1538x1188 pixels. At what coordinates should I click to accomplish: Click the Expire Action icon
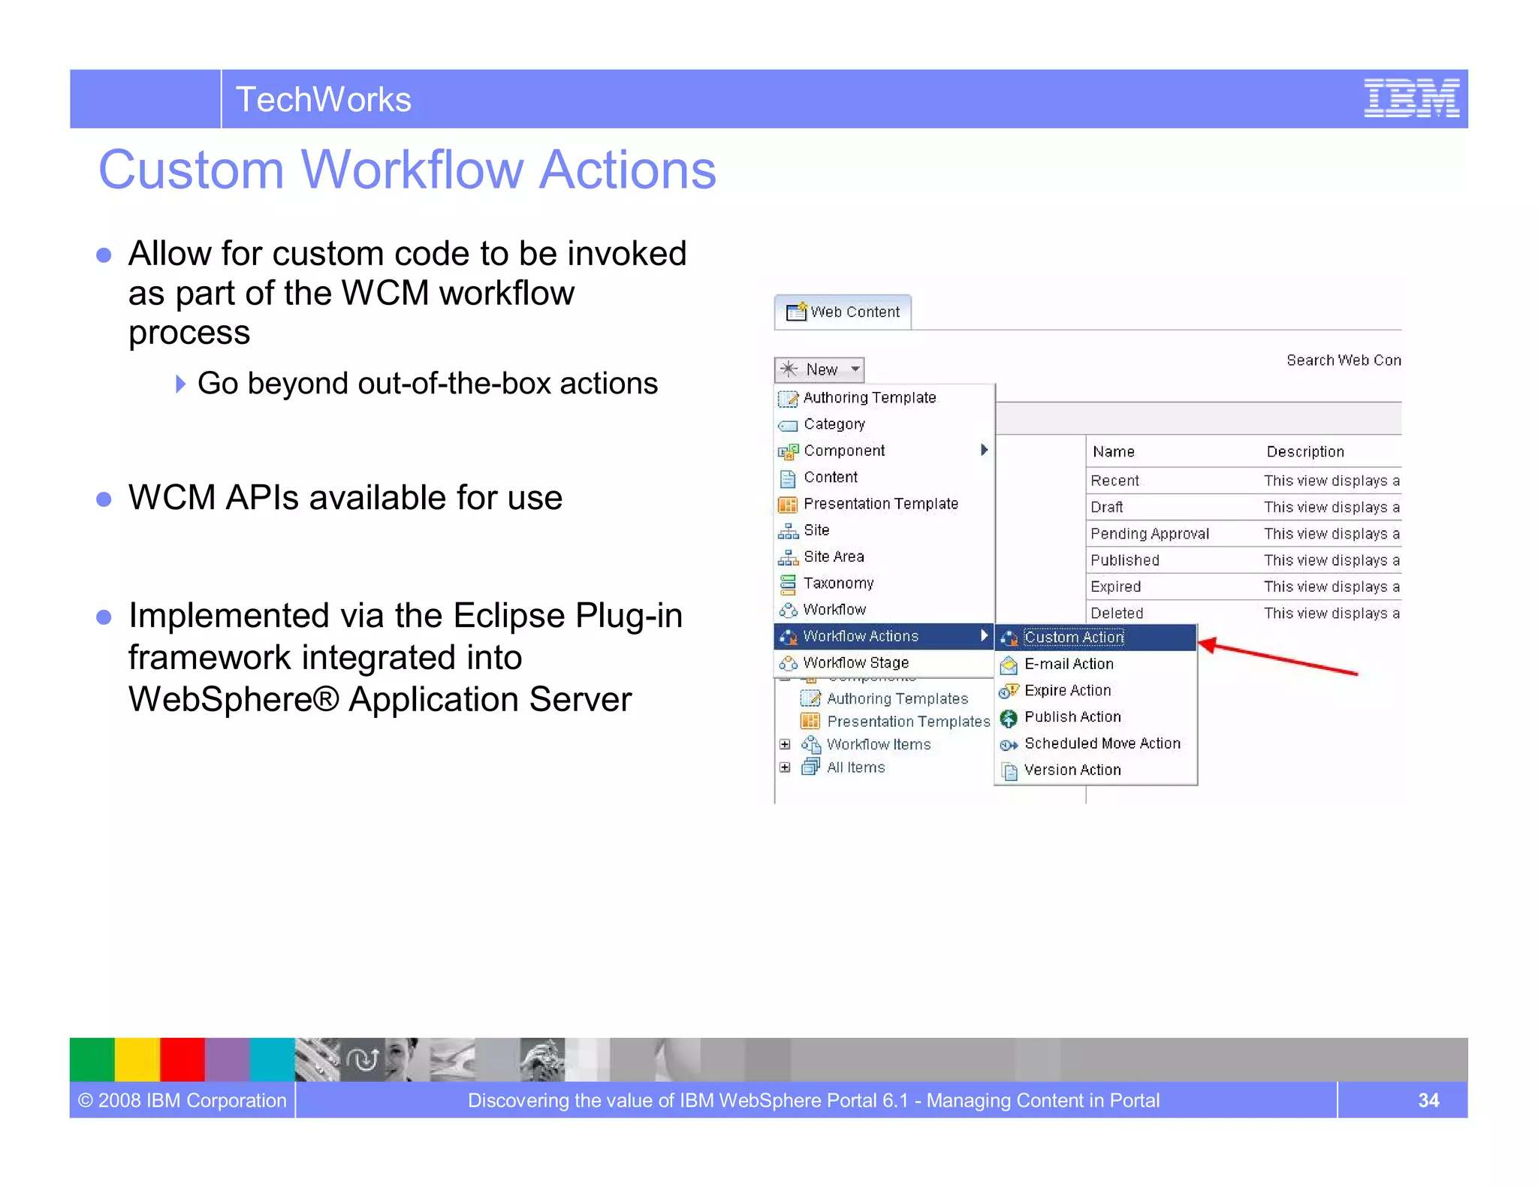point(1009,692)
